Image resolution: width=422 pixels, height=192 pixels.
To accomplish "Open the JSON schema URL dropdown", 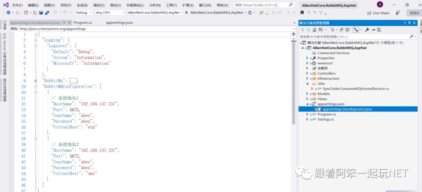I will (295, 29).
